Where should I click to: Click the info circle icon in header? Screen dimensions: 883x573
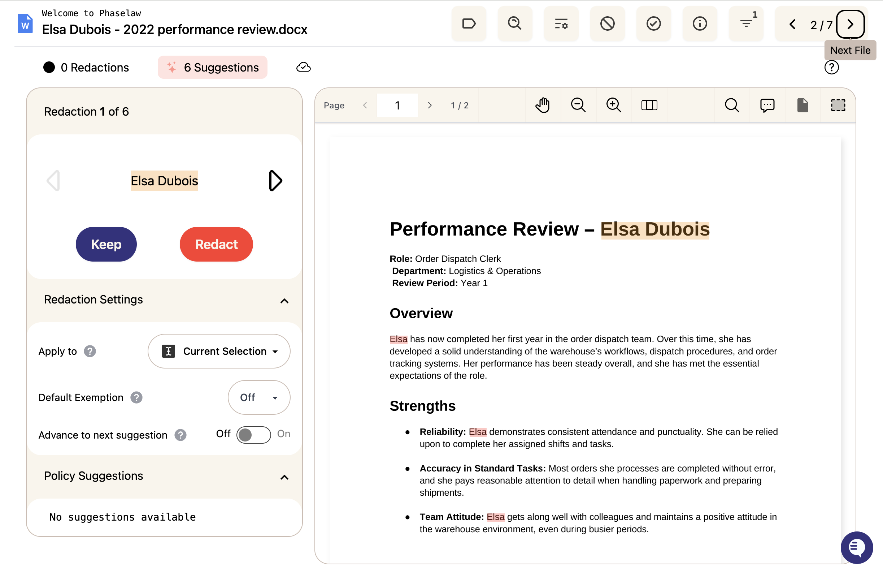(x=700, y=24)
